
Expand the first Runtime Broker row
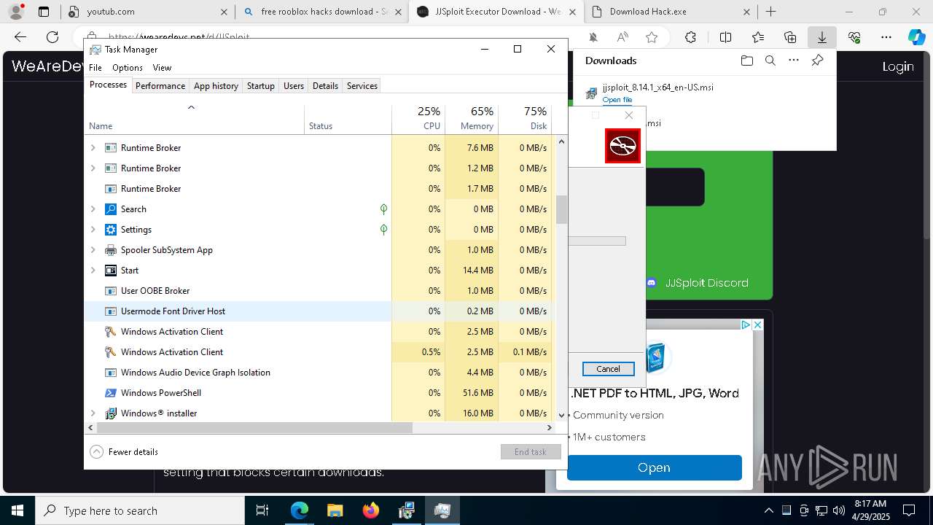pos(93,148)
